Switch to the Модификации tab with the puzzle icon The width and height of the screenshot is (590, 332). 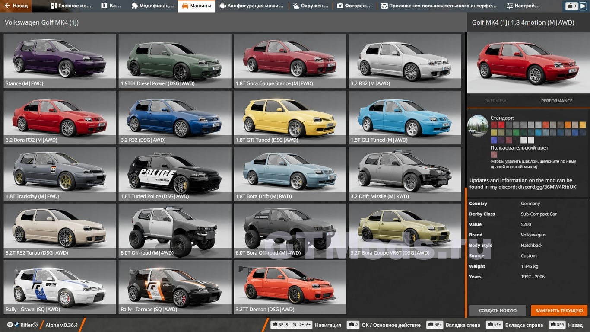[x=152, y=6]
